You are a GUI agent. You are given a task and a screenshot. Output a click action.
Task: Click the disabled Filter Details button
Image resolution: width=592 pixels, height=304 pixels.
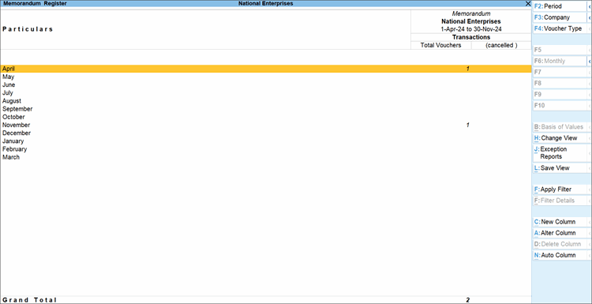[x=560, y=201]
